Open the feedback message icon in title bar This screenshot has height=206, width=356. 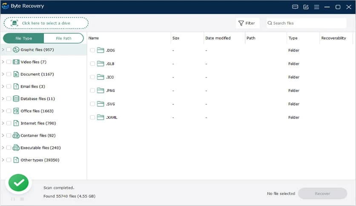tap(295, 7)
